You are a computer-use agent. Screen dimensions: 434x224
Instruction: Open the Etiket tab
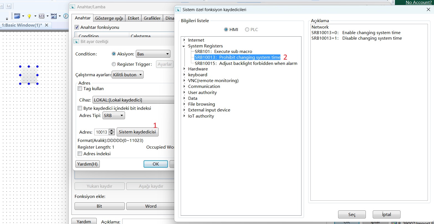133,18
